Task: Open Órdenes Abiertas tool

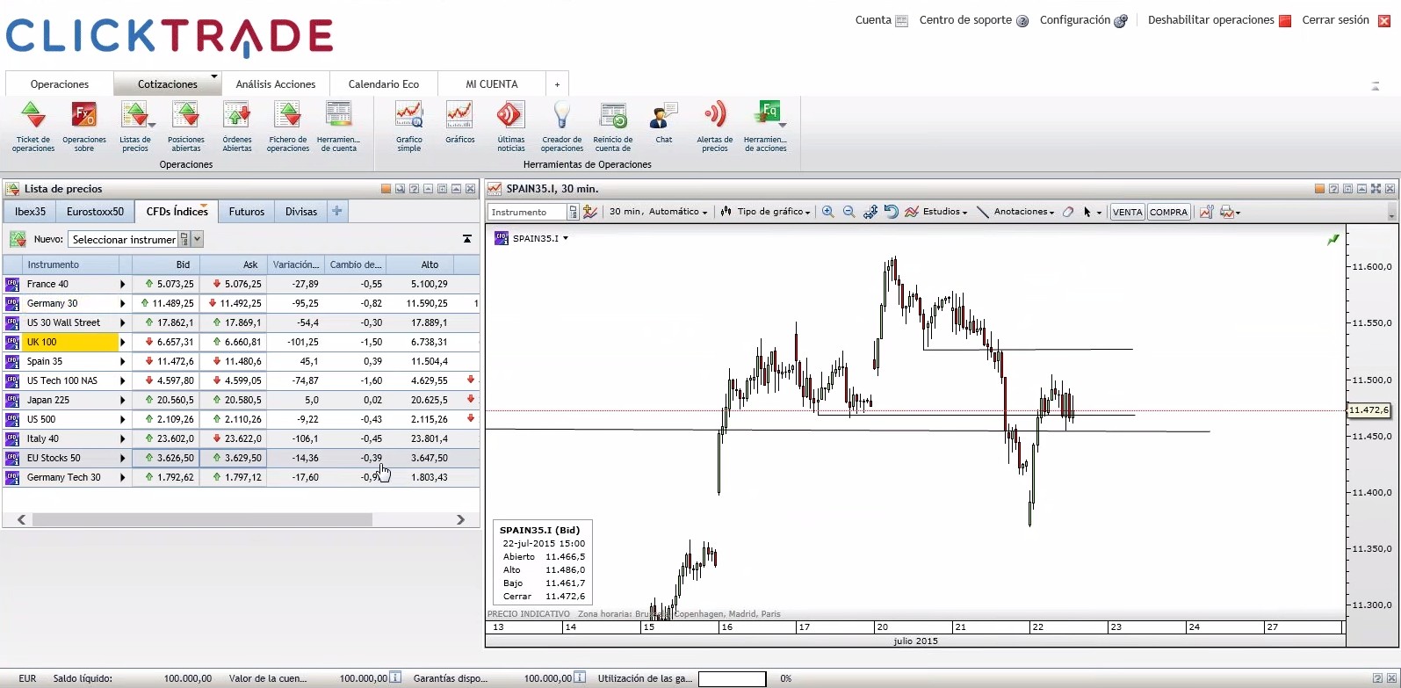Action: [237, 127]
